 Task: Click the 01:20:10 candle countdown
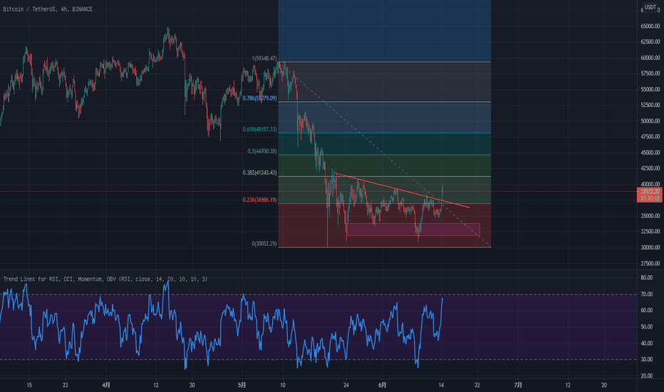(650, 198)
